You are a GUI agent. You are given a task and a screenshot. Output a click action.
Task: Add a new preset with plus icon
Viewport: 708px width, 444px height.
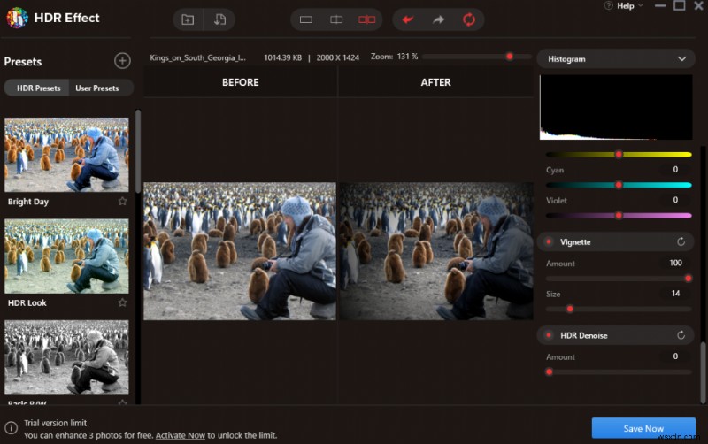click(122, 61)
